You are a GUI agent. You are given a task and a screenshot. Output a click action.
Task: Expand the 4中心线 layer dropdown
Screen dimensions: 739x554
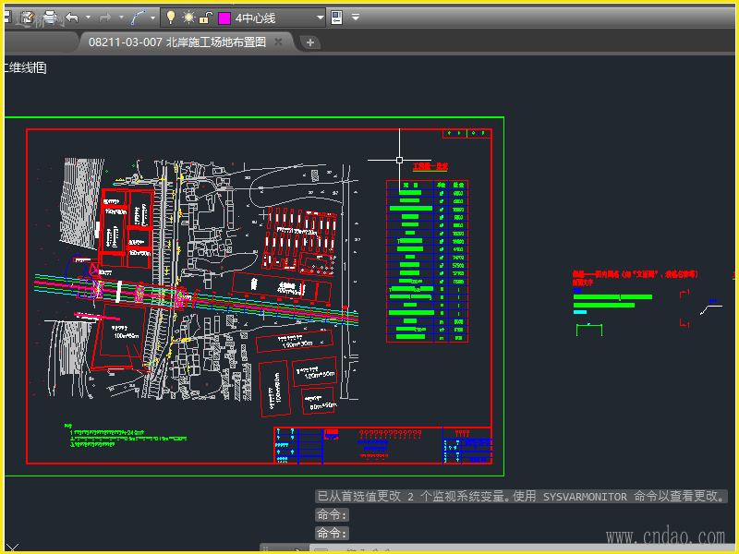[320, 18]
